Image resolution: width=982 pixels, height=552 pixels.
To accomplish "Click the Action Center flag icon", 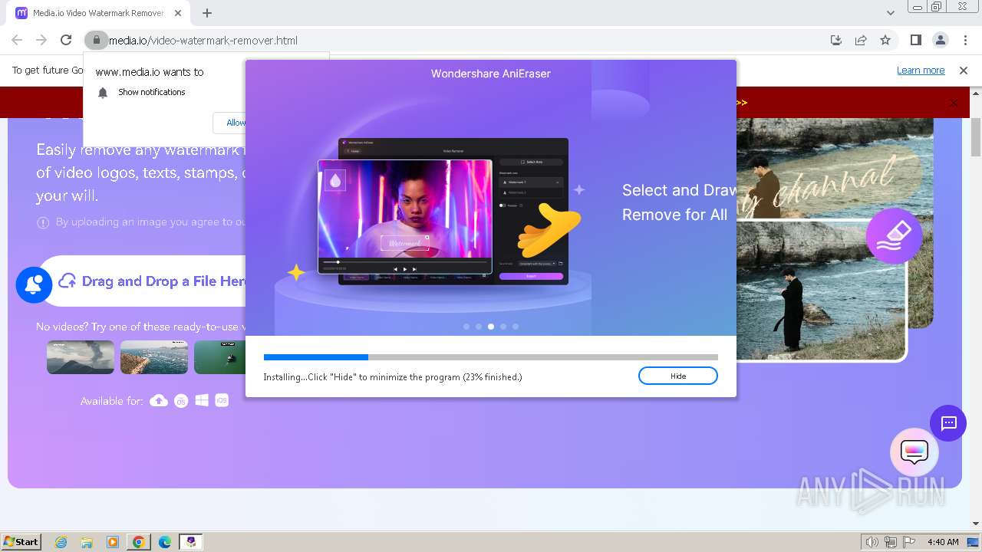I will pos(910,542).
